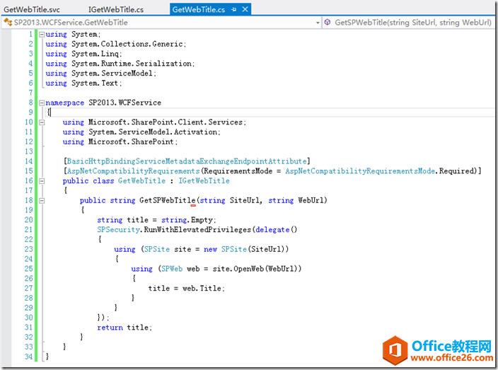Collapse the top using directives block
498x370 pixels.
tap(42, 35)
